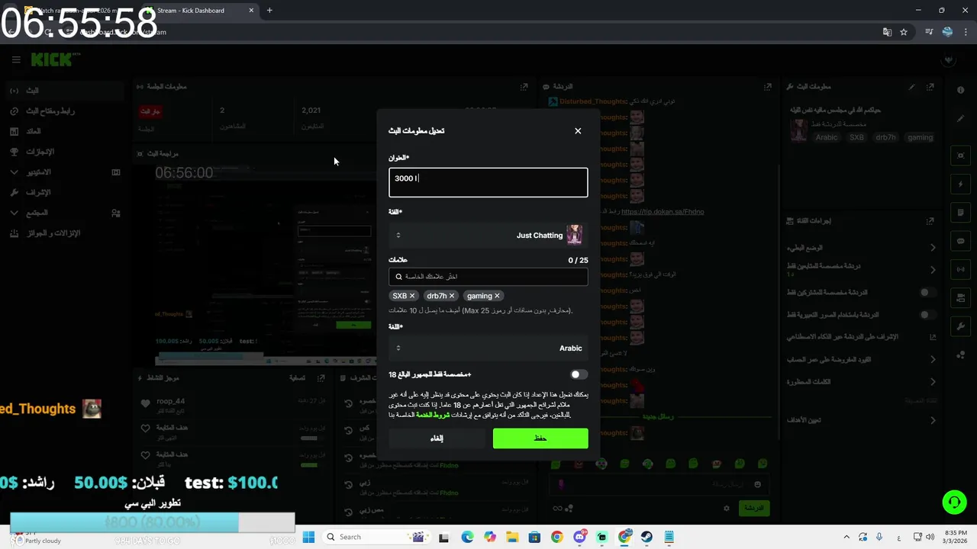Open the tip.dokan.sa link in chat

(x=663, y=211)
